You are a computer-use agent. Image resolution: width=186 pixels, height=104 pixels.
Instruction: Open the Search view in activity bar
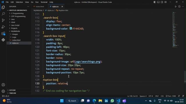pos(3,14)
